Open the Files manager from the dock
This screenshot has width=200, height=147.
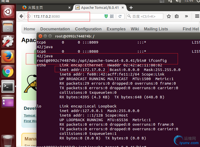[8, 27]
